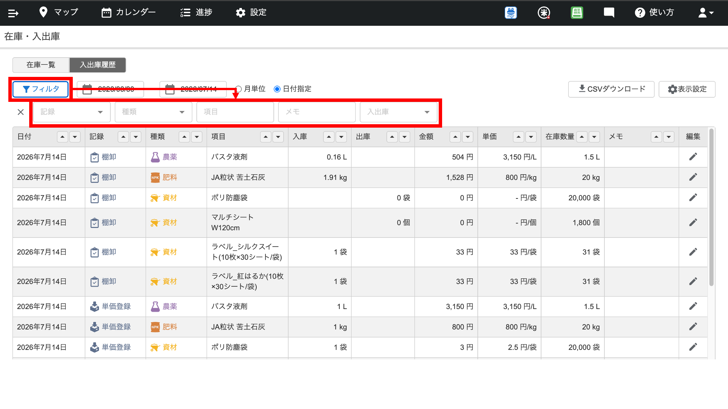Open the 表示設定 button
Image resolution: width=728 pixels, height=409 pixels.
pos(687,89)
